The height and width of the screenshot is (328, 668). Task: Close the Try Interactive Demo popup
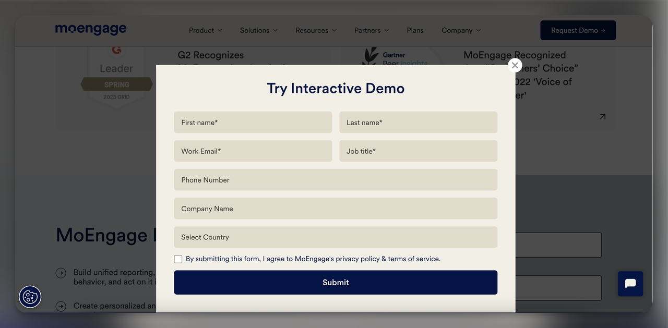(x=515, y=65)
